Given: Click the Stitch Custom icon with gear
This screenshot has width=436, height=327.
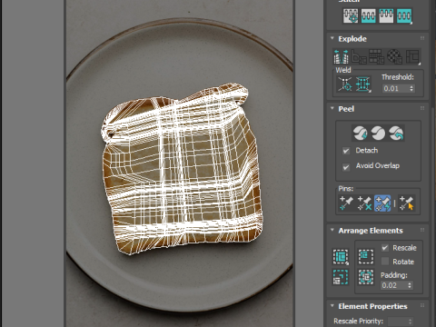Looking at the screenshot, I should [x=351, y=15].
